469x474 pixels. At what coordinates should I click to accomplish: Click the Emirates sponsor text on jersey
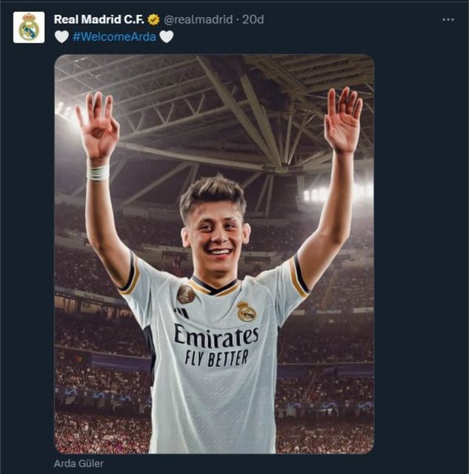coord(216,337)
